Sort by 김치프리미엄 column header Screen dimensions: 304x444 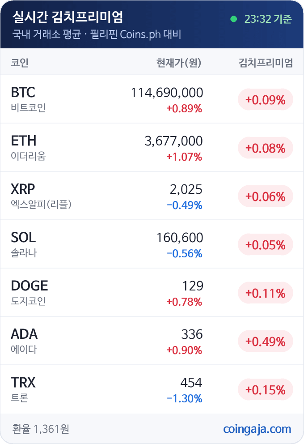(266, 63)
